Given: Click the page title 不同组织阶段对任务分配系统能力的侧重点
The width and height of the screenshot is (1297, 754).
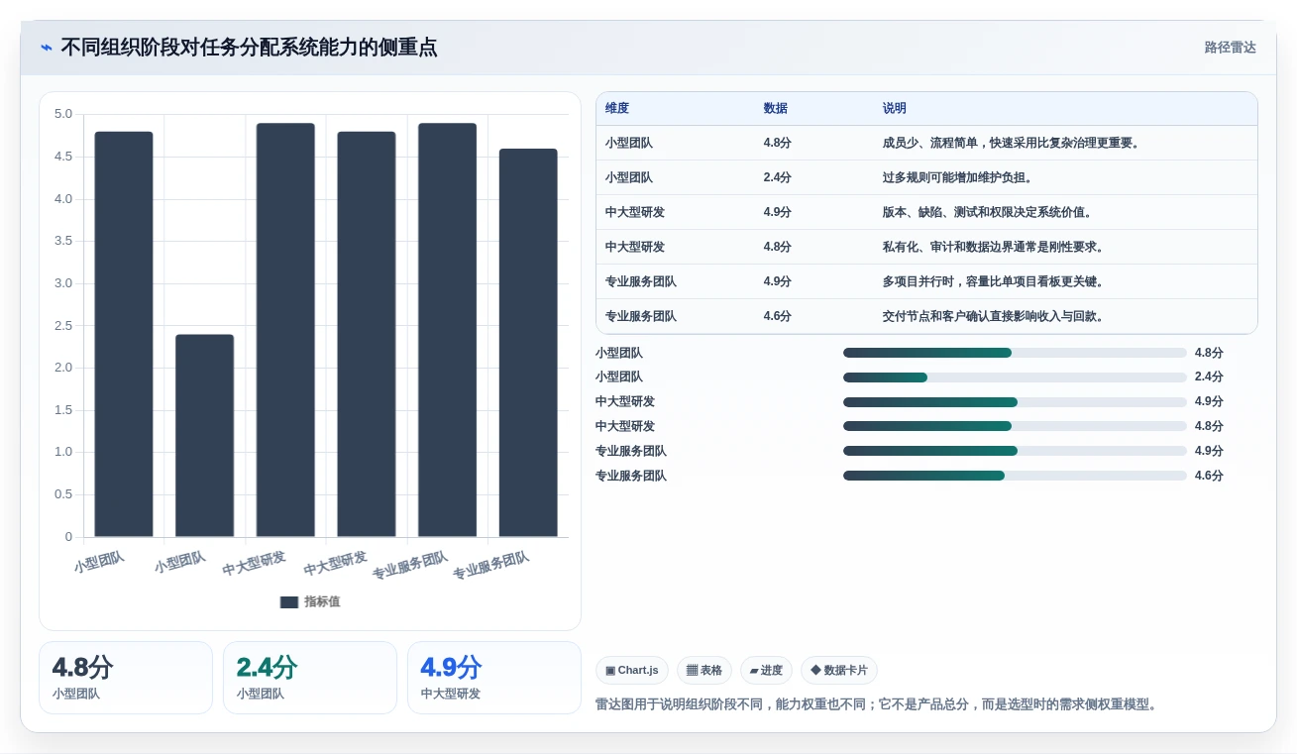Looking at the screenshot, I should (249, 48).
